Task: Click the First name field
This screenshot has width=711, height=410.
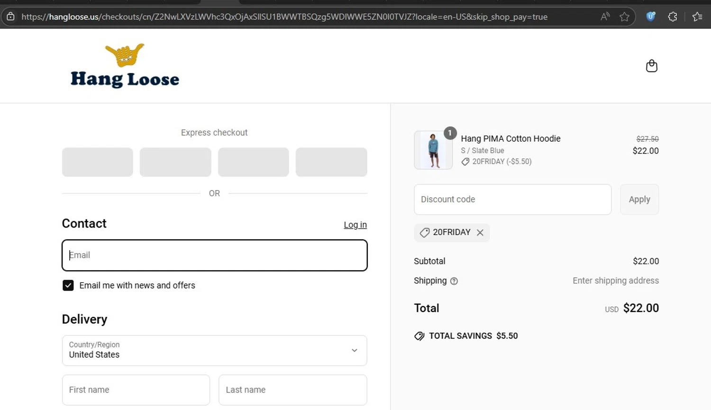Action: click(x=136, y=390)
